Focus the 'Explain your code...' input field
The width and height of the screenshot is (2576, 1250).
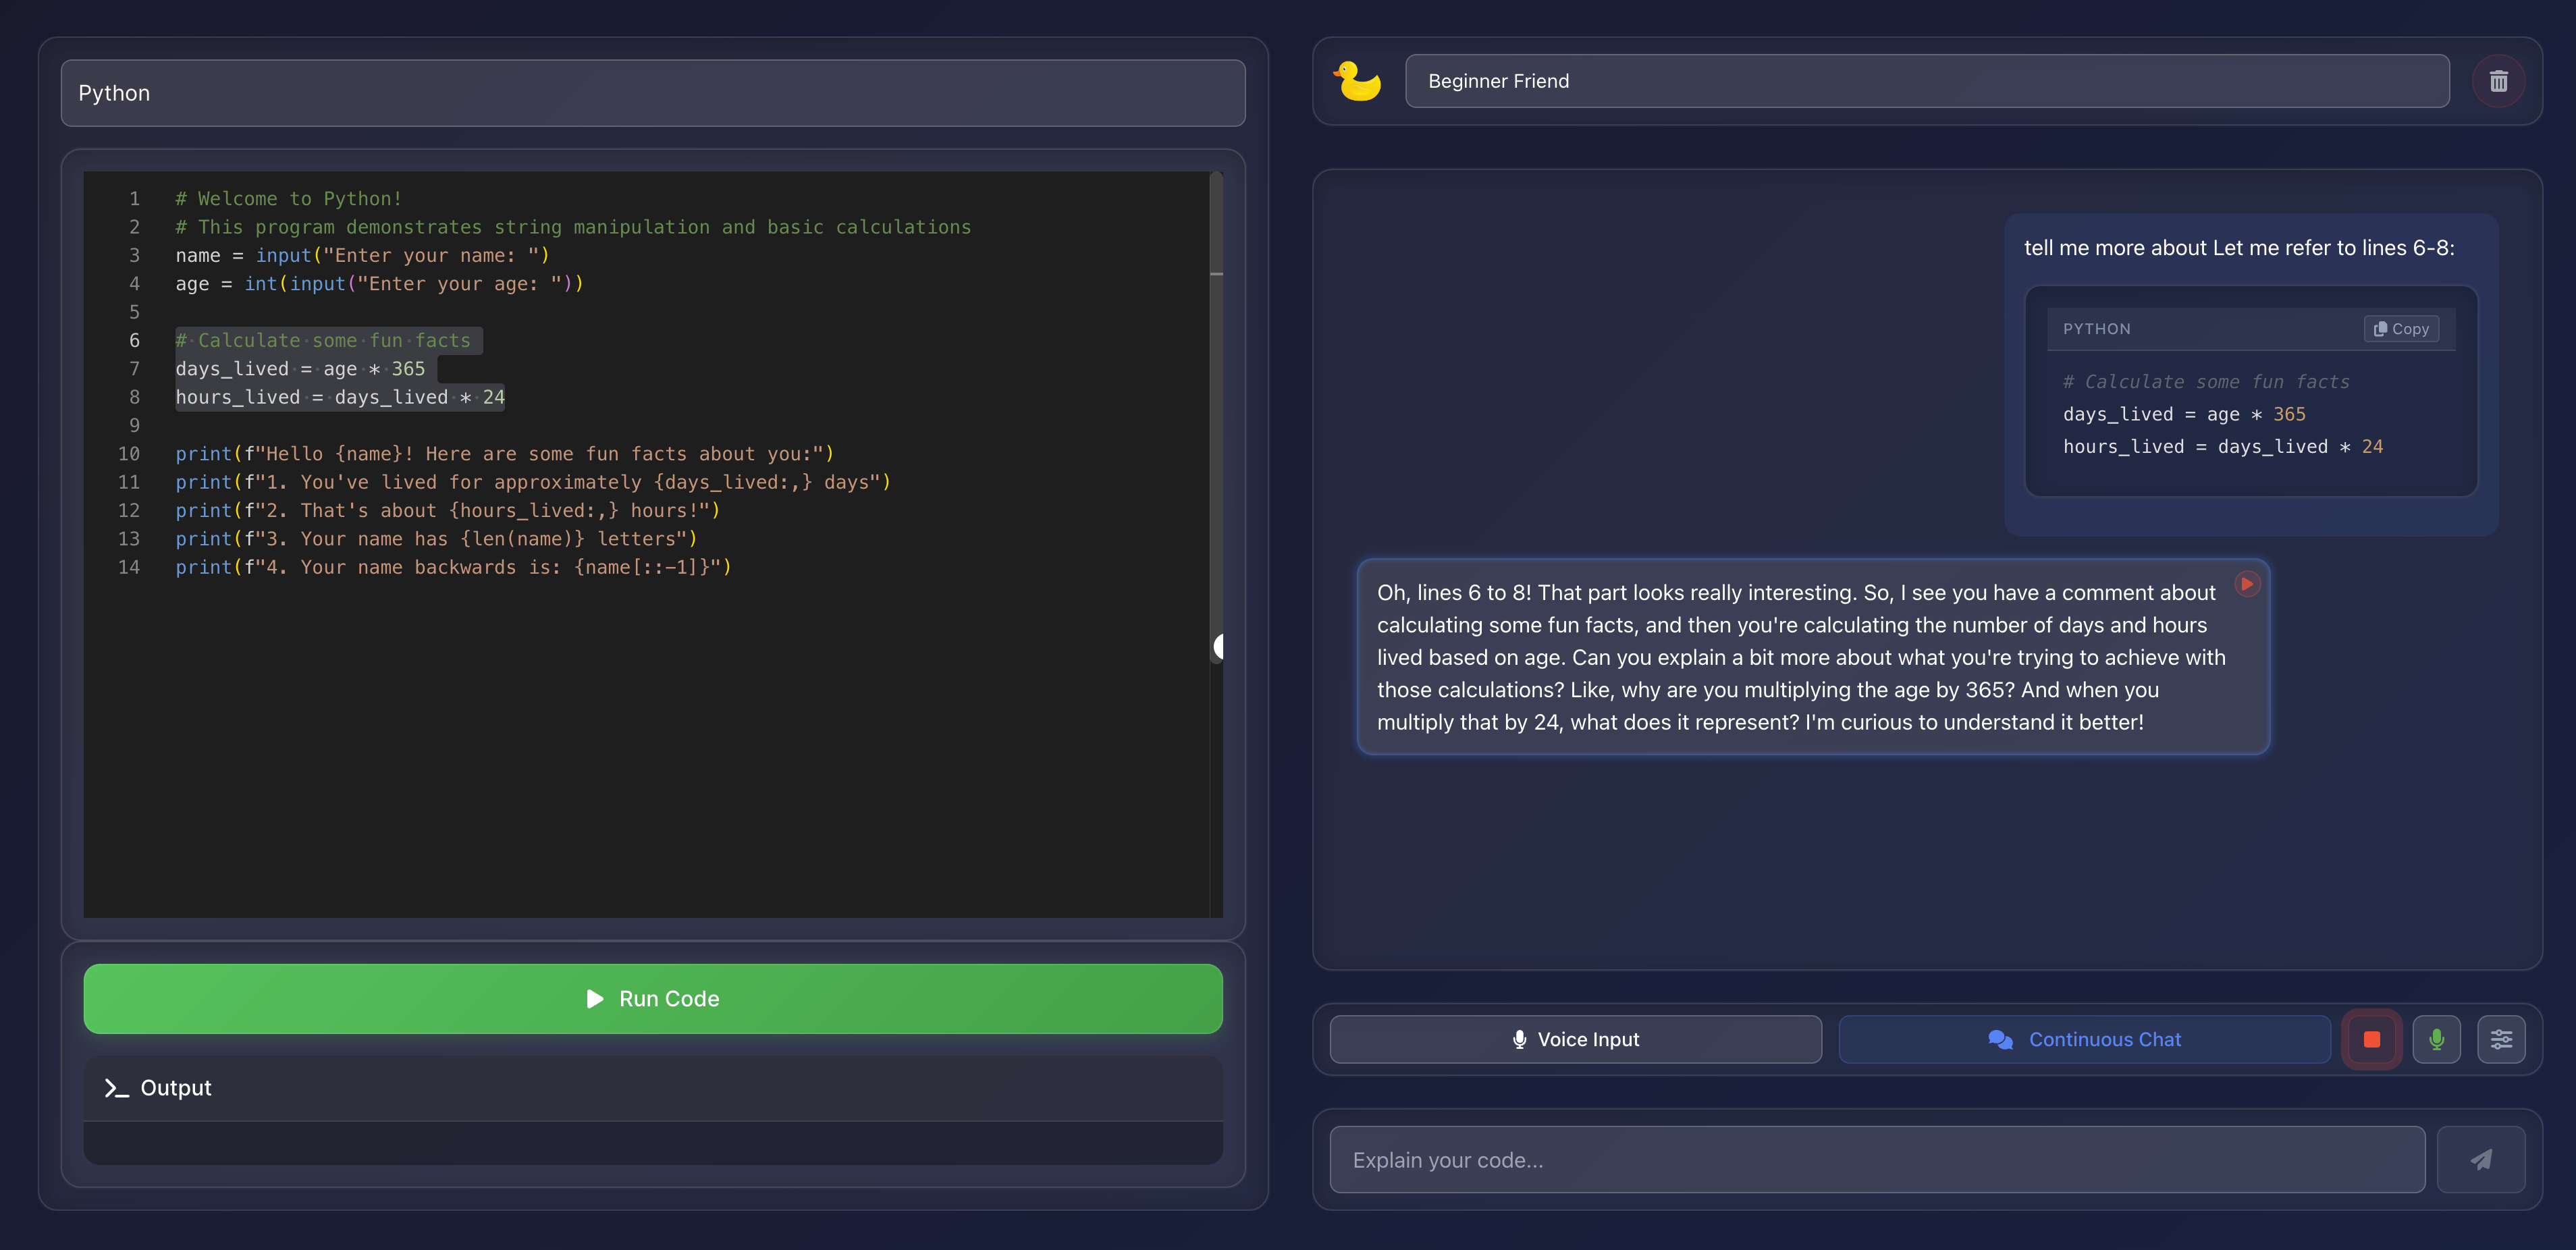pyautogui.click(x=1877, y=1160)
